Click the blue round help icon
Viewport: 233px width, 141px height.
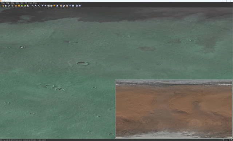80,6
